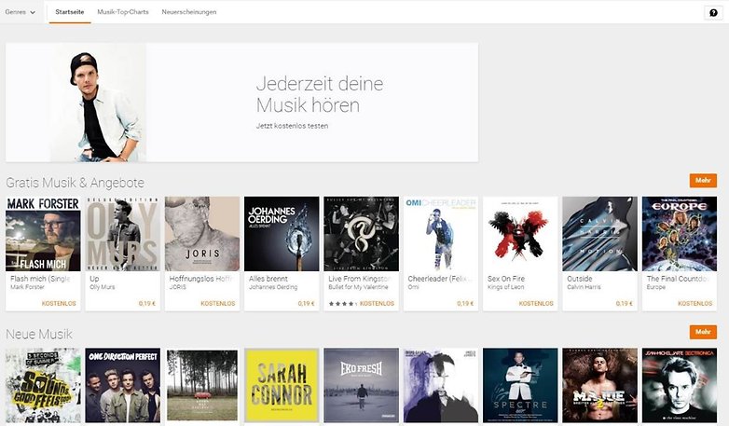Open the forest with red car album cover
Viewport: 729px width, 426px height.
point(202,386)
